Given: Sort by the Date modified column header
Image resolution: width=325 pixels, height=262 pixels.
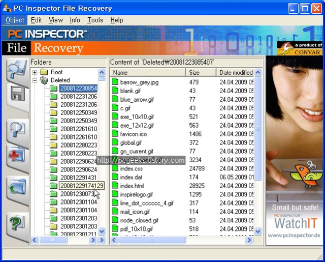Looking at the screenshot, I should 235,72.
